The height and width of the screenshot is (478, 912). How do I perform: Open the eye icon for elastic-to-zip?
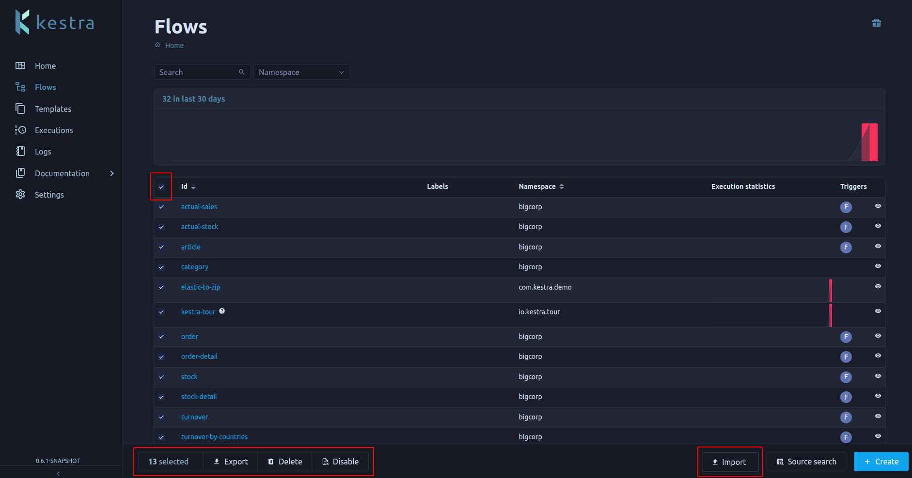pos(878,287)
